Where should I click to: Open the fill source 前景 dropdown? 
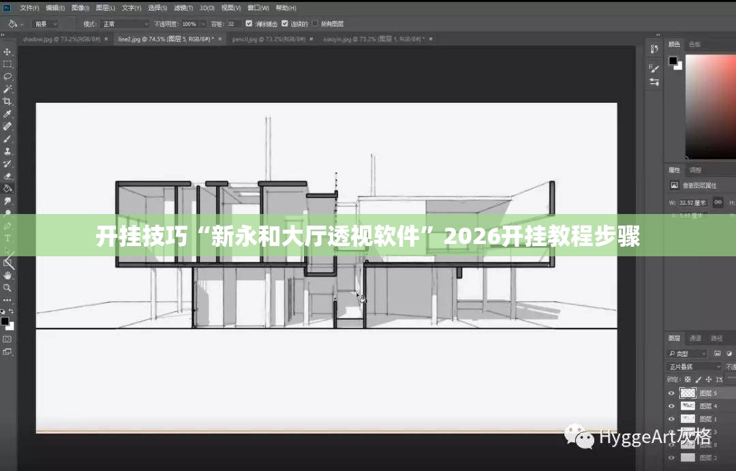[46, 24]
